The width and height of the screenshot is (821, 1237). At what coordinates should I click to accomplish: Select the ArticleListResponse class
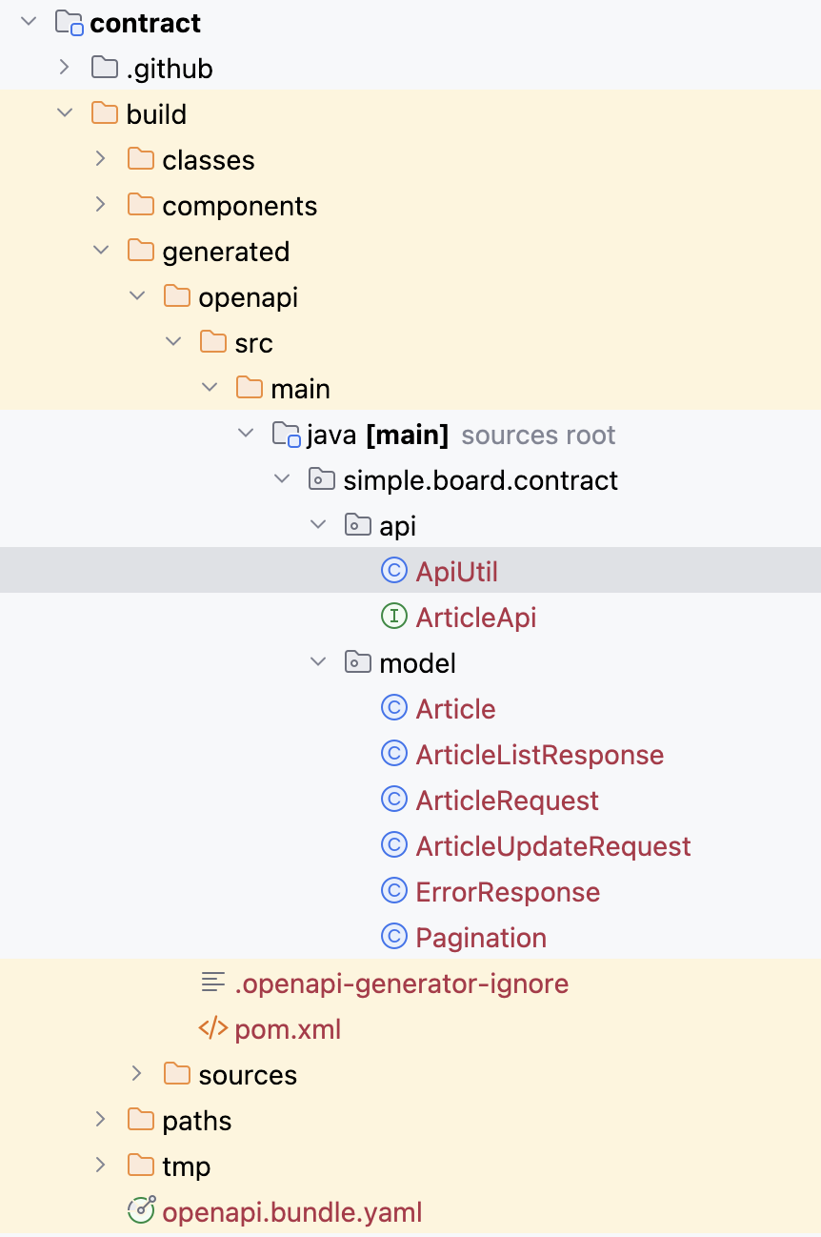(539, 754)
